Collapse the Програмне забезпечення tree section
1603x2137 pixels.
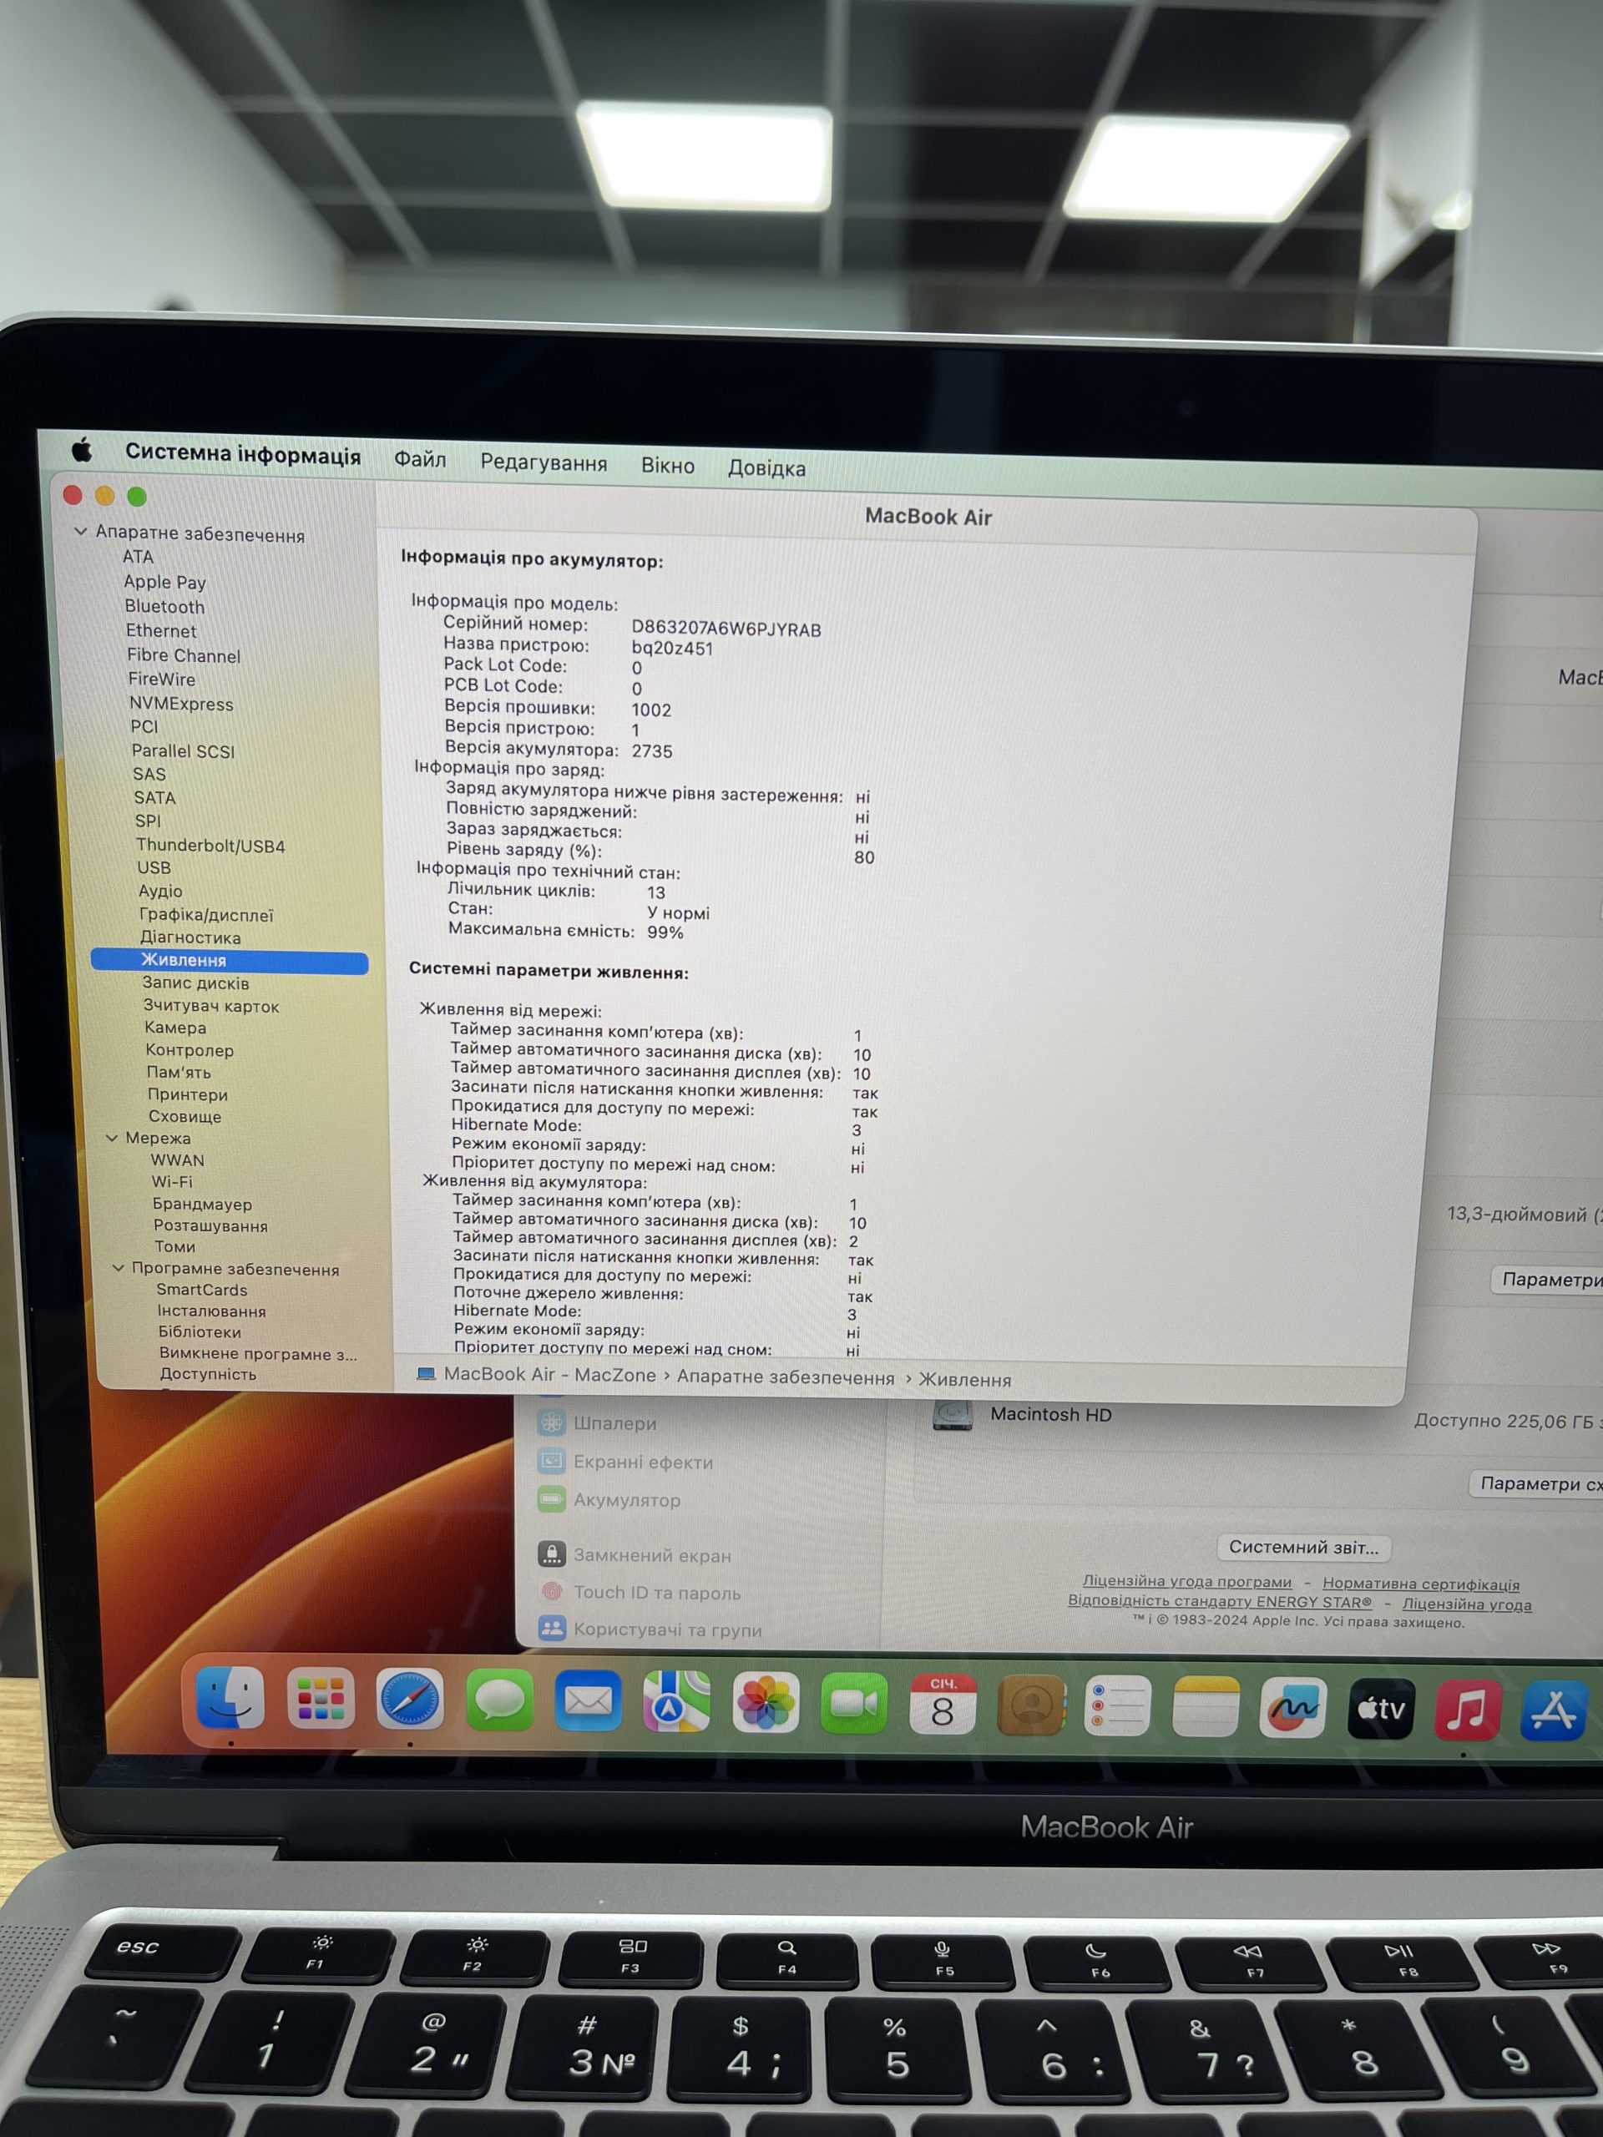(119, 1269)
